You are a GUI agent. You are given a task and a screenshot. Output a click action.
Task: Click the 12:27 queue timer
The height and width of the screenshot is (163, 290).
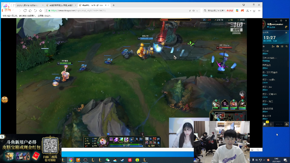(269, 38)
